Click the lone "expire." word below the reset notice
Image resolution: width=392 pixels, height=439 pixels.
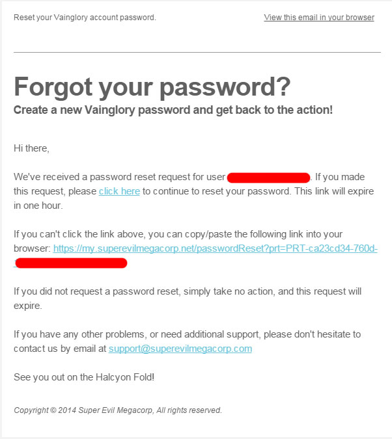[28, 306]
